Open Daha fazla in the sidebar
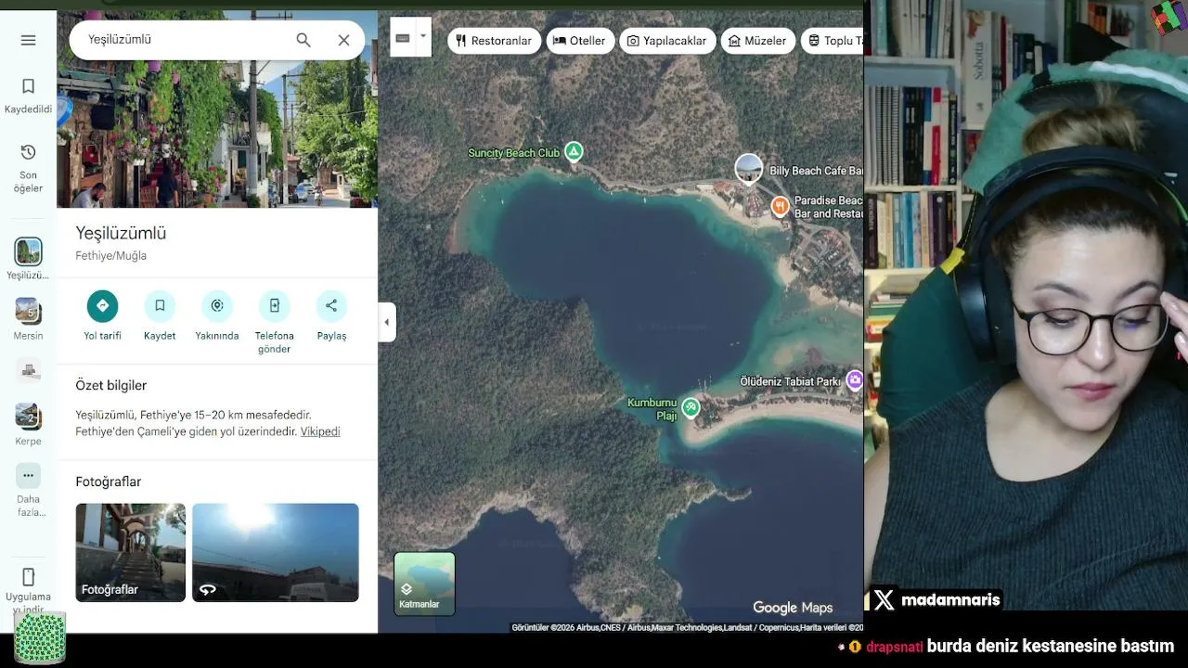This screenshot has height=668, width=1188. [28, 490]
